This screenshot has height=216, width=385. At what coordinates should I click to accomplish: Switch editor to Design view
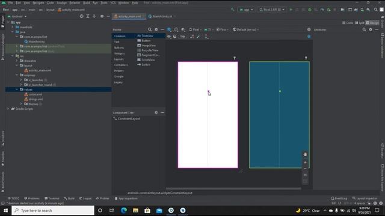pos(372,23)
